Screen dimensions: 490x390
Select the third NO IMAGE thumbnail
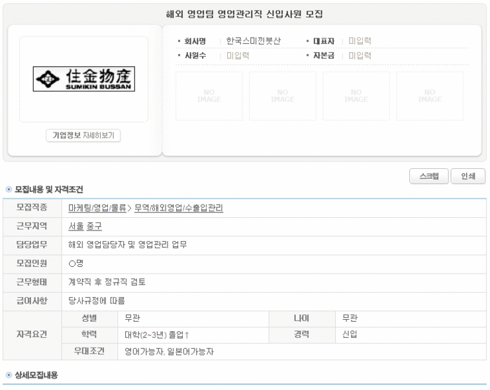(x=356, y=96)
